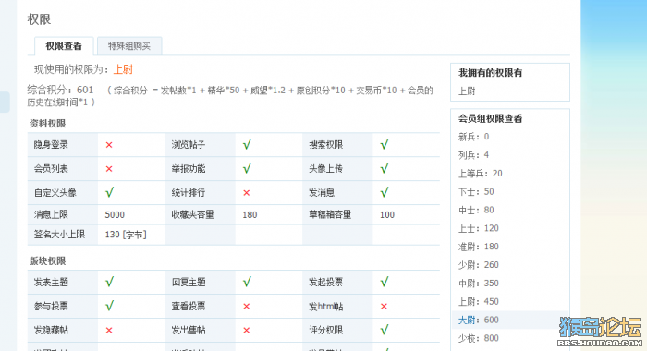Open the 中尉: 350 group entry
This screenshot has width=647, height=351.
[479, 284]
